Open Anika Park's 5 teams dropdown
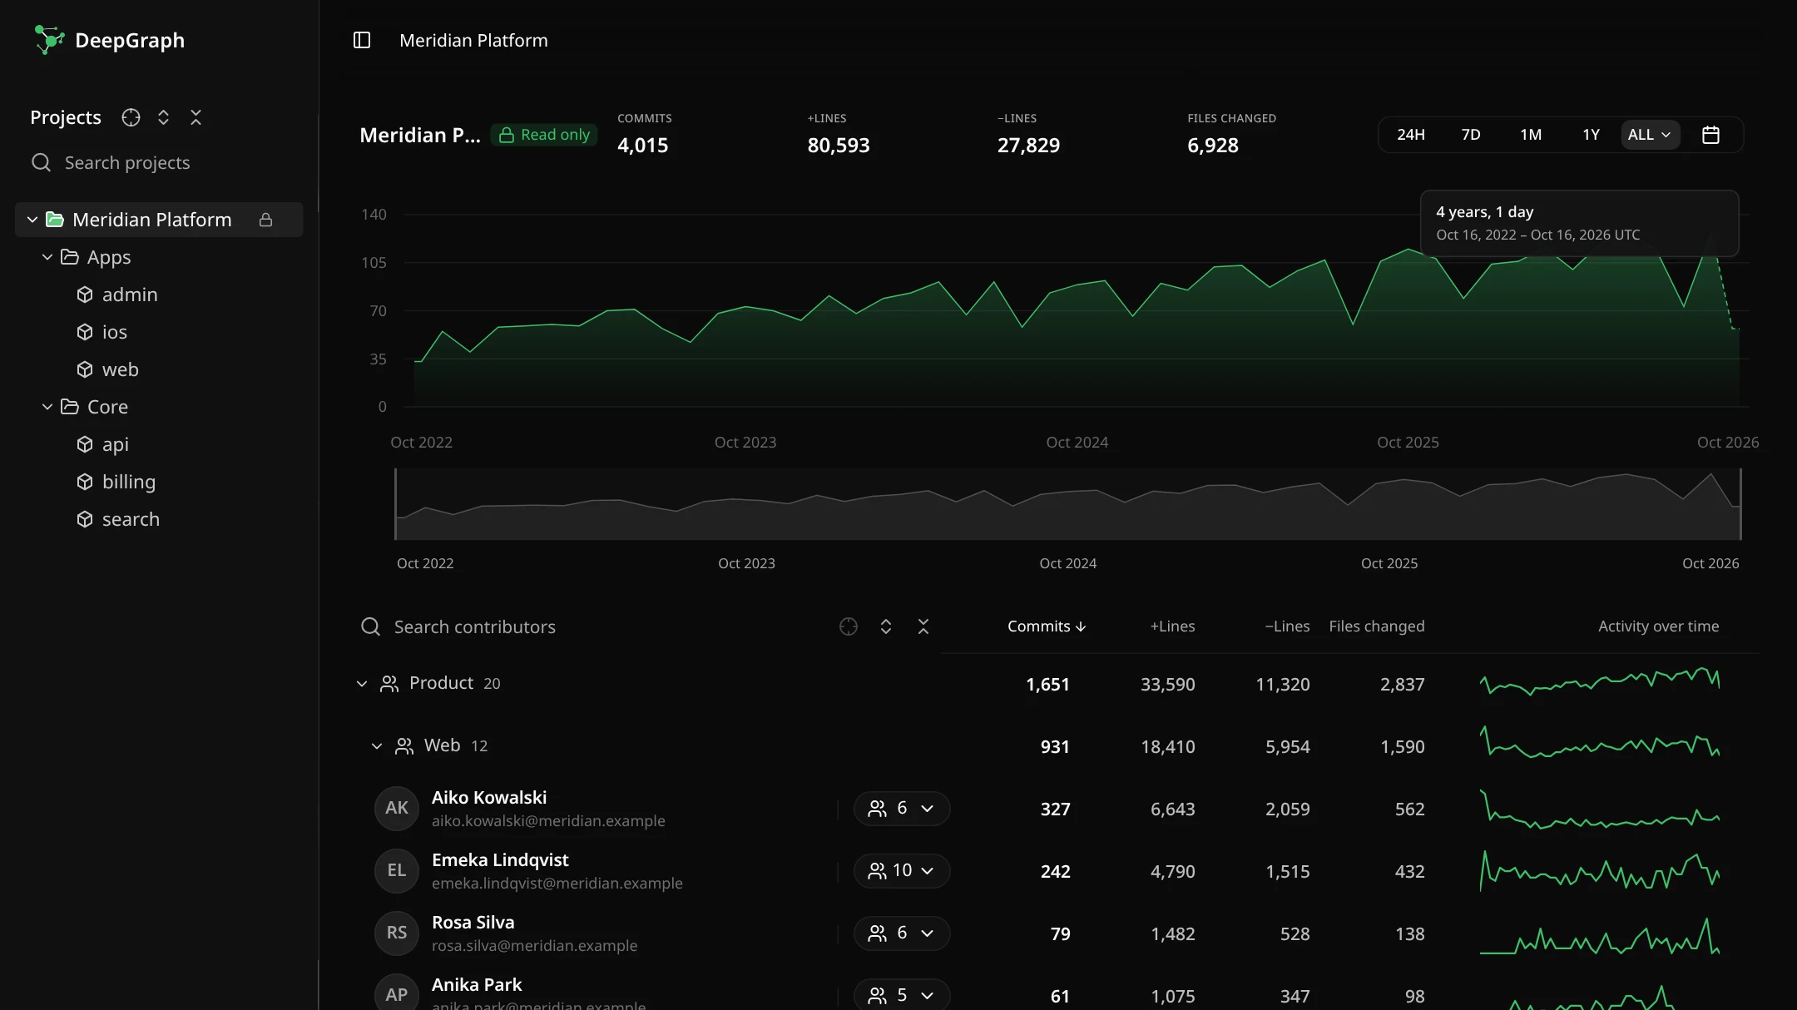 tap(902, 994)
